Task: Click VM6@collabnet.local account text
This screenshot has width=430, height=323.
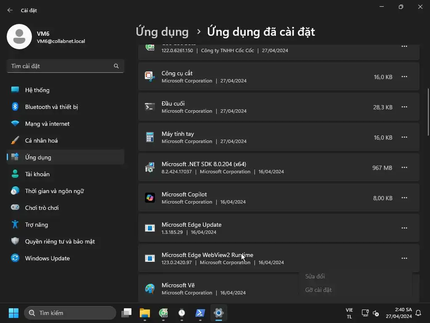Action: point(61,41)
